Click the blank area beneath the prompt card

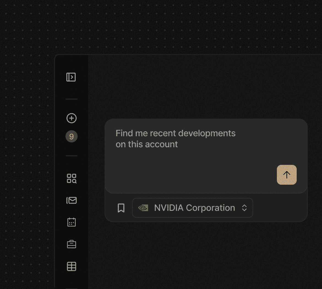point(206,253)
